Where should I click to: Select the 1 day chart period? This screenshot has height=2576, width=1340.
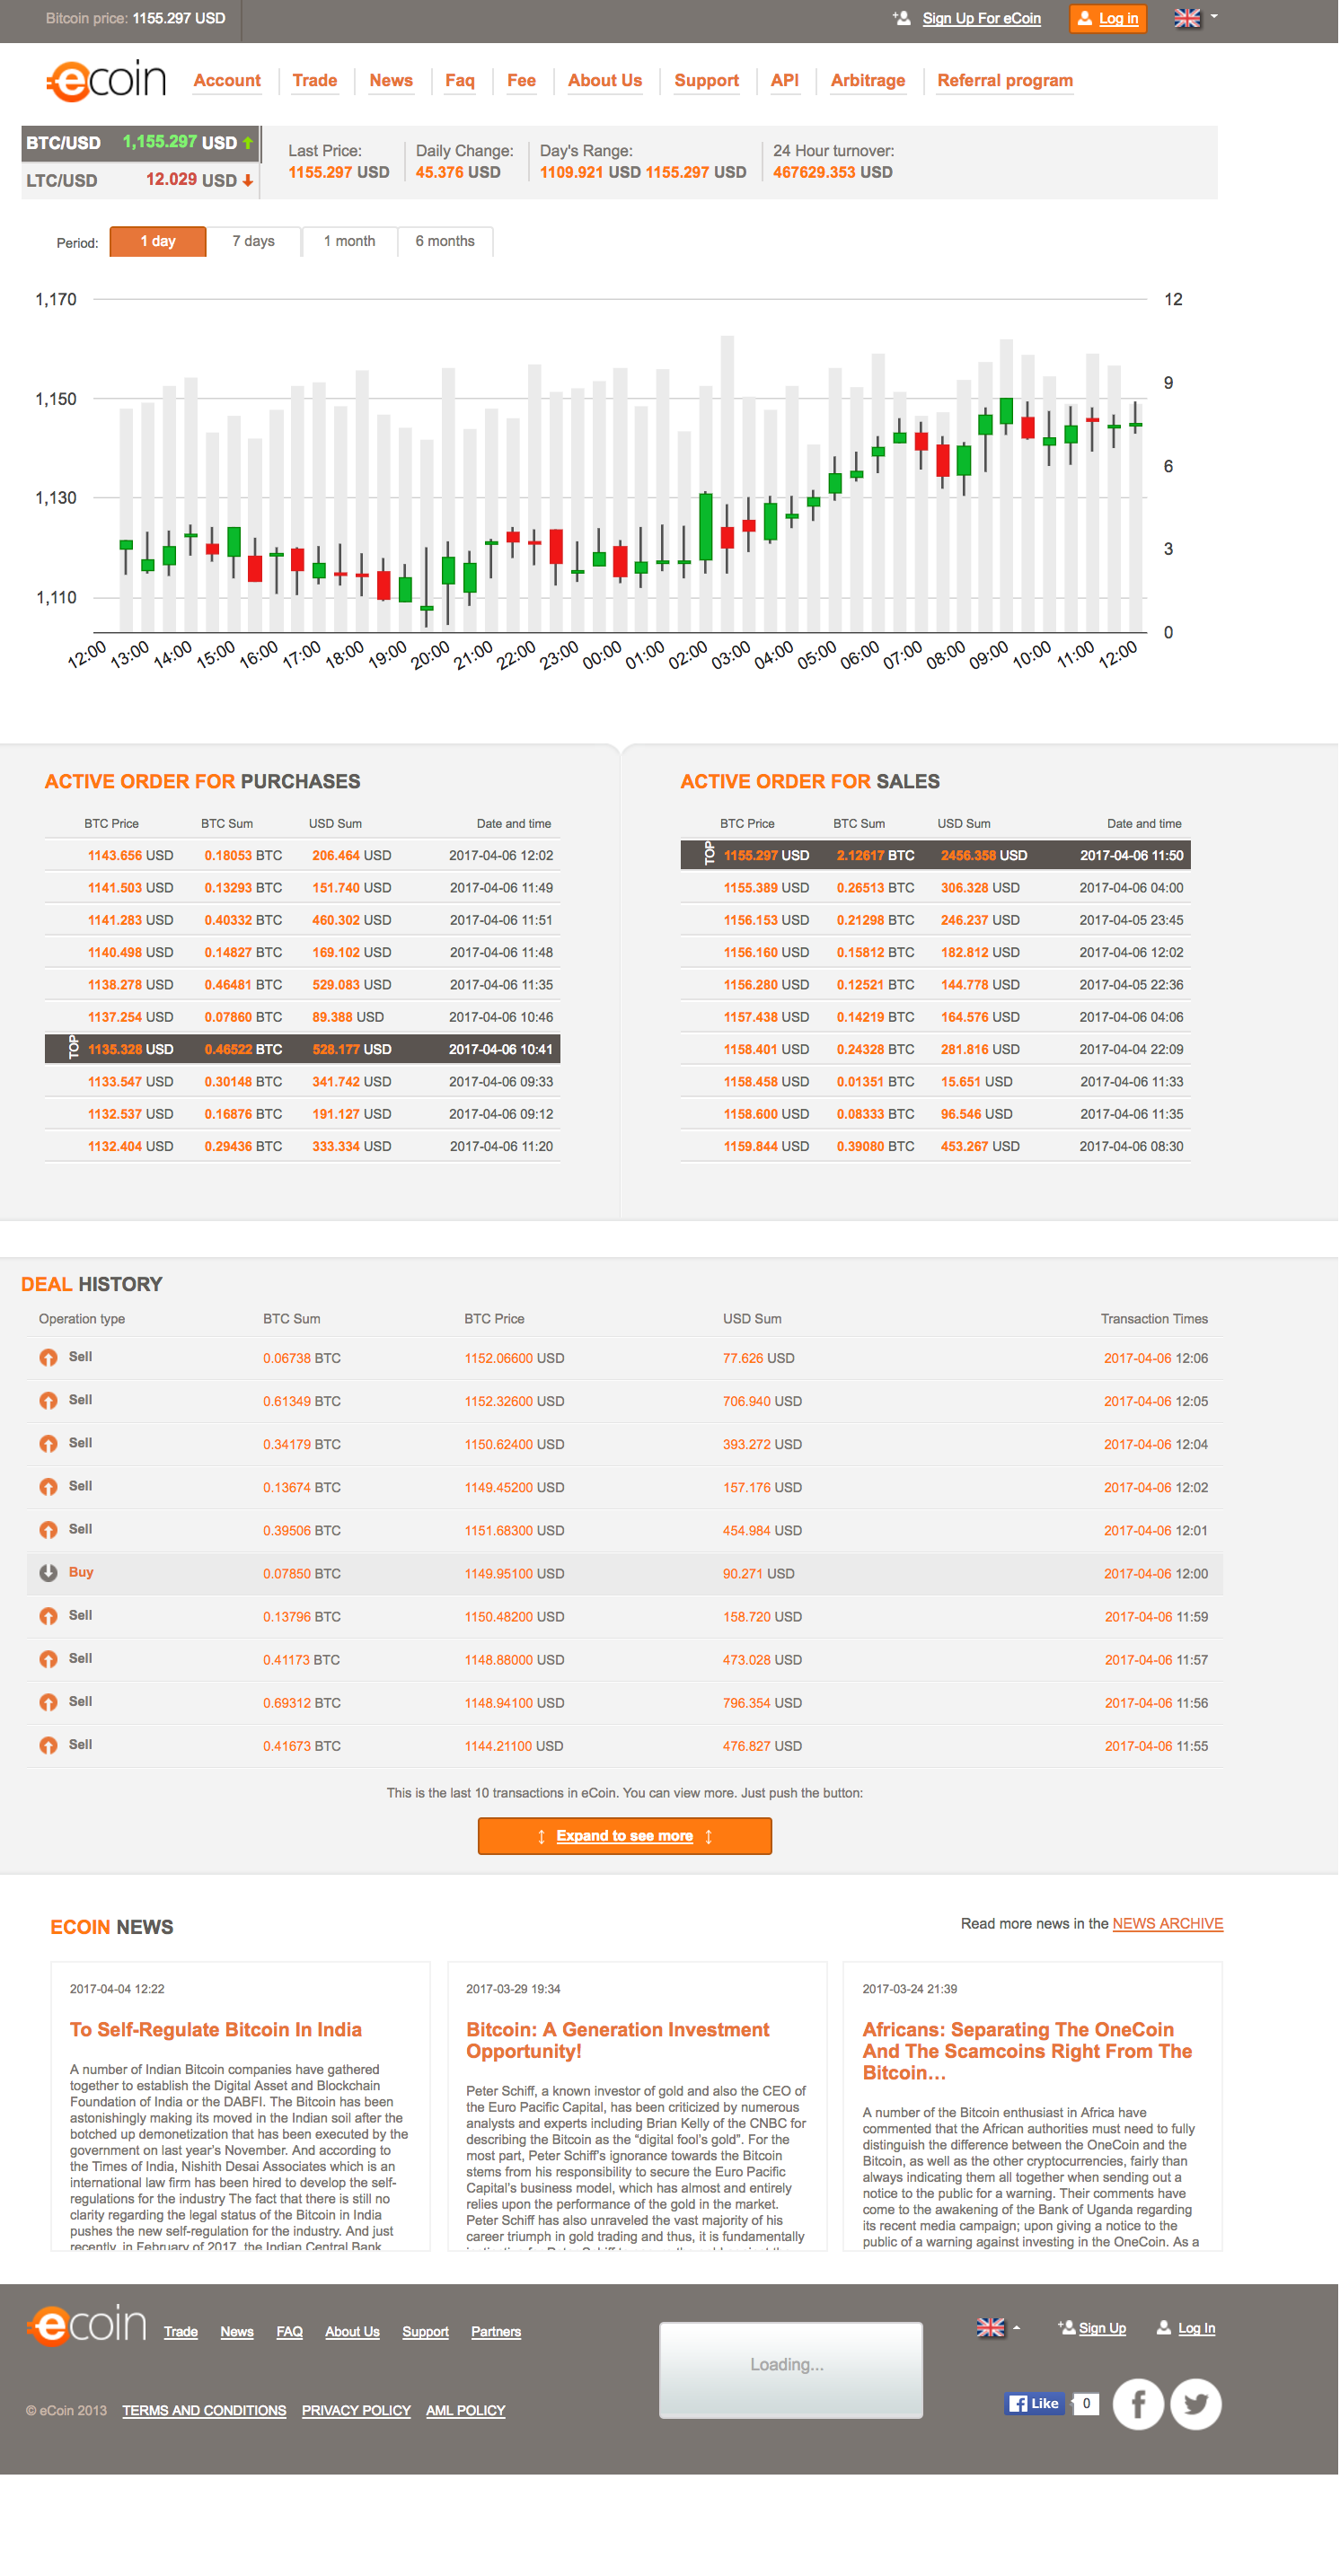click(158, 241)
